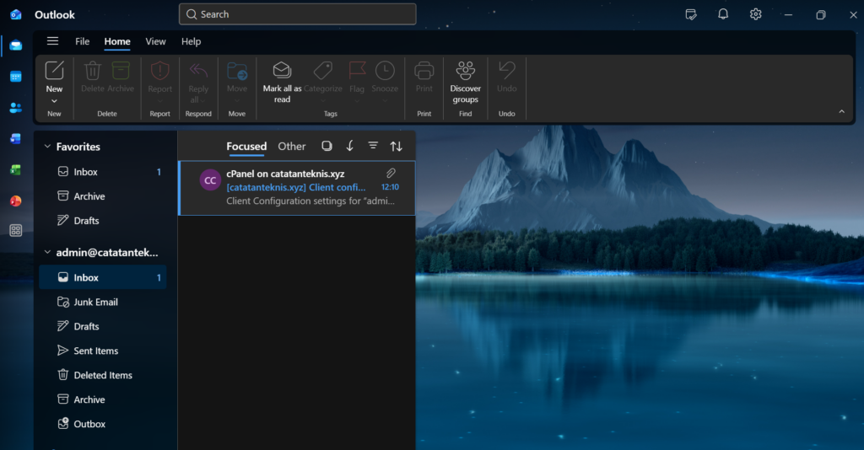Open Inbox under admin account

click(103, 277)
